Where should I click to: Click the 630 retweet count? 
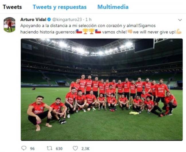59,149
